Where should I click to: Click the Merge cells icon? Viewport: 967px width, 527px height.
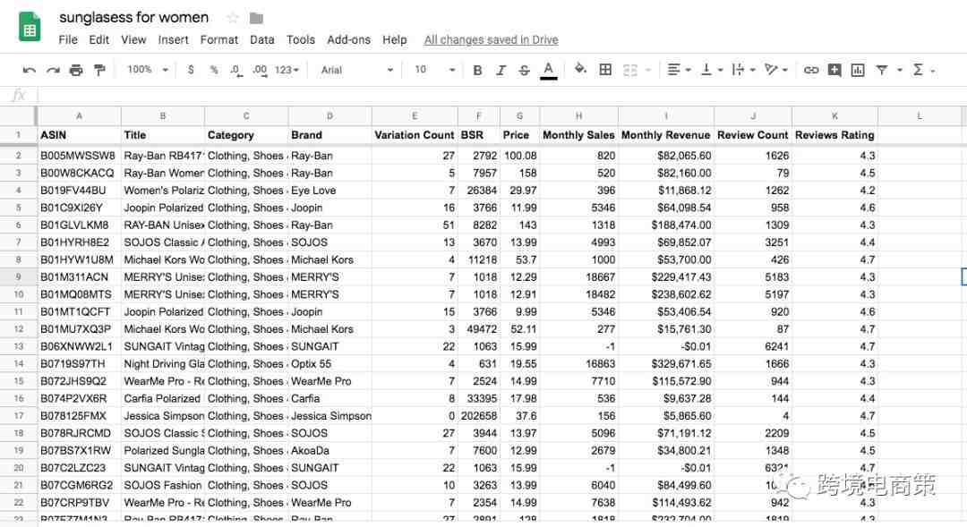pos(630,71)
